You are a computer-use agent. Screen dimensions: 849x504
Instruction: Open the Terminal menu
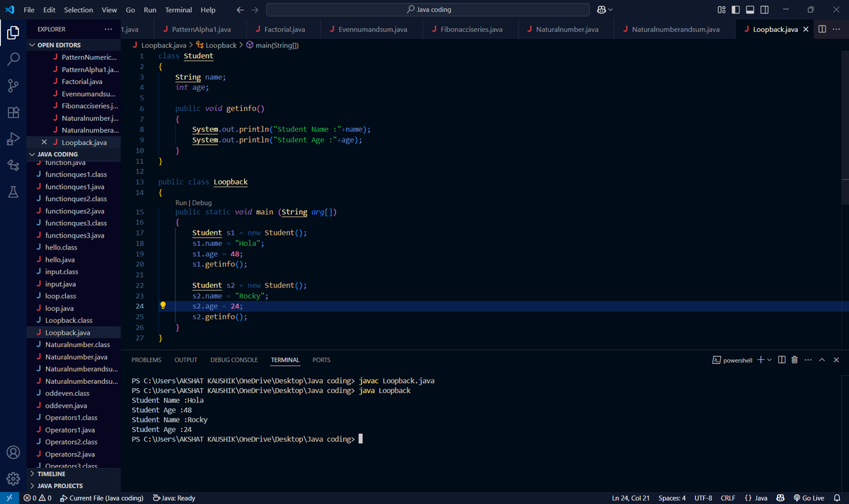[x=178, y=10]
